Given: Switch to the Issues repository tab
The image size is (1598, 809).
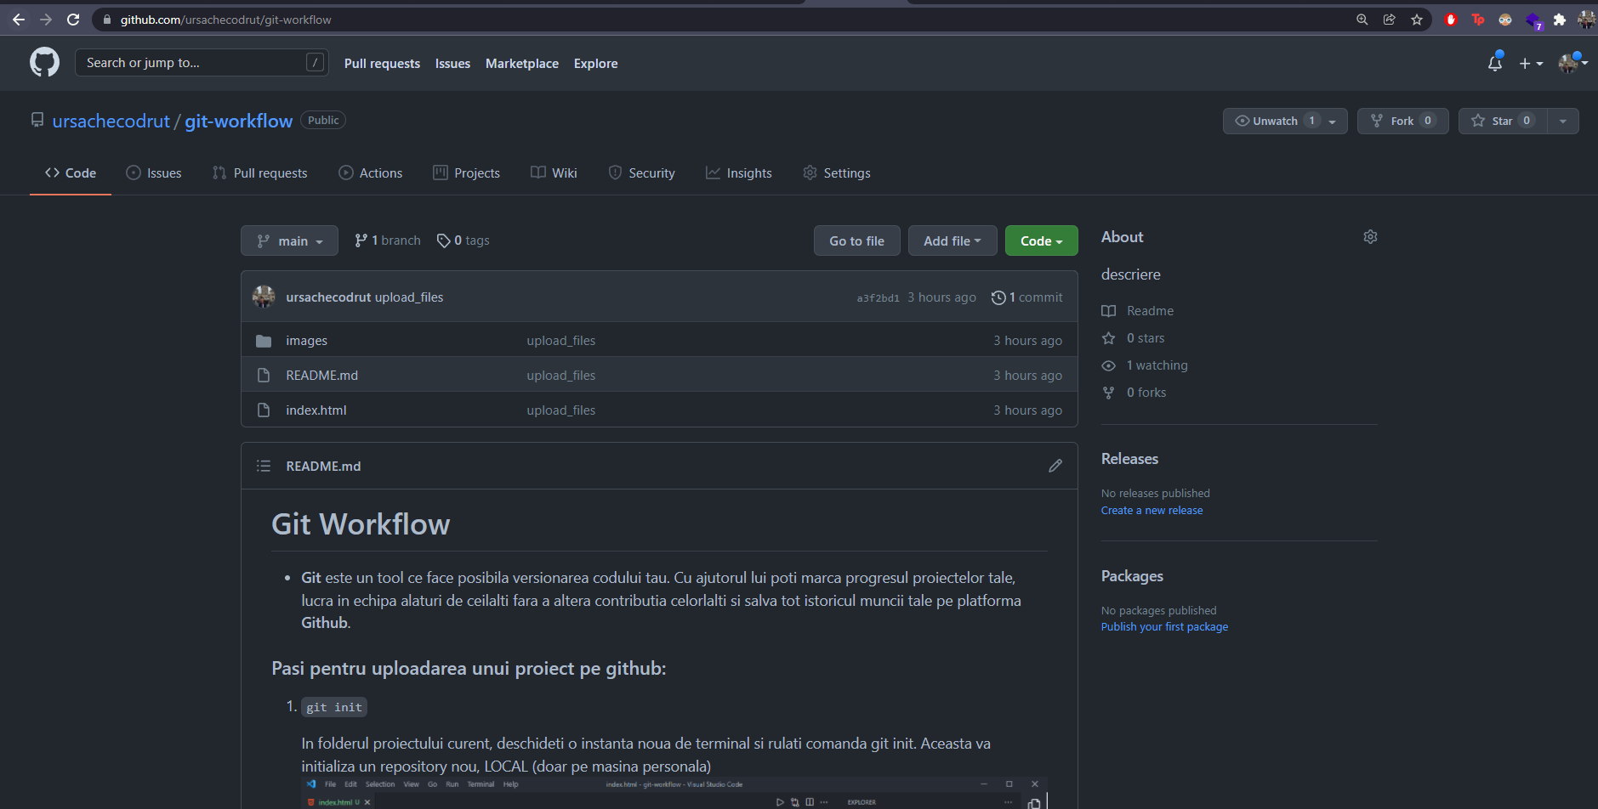Looking at the screenshot, I should [x=154, y=173].
